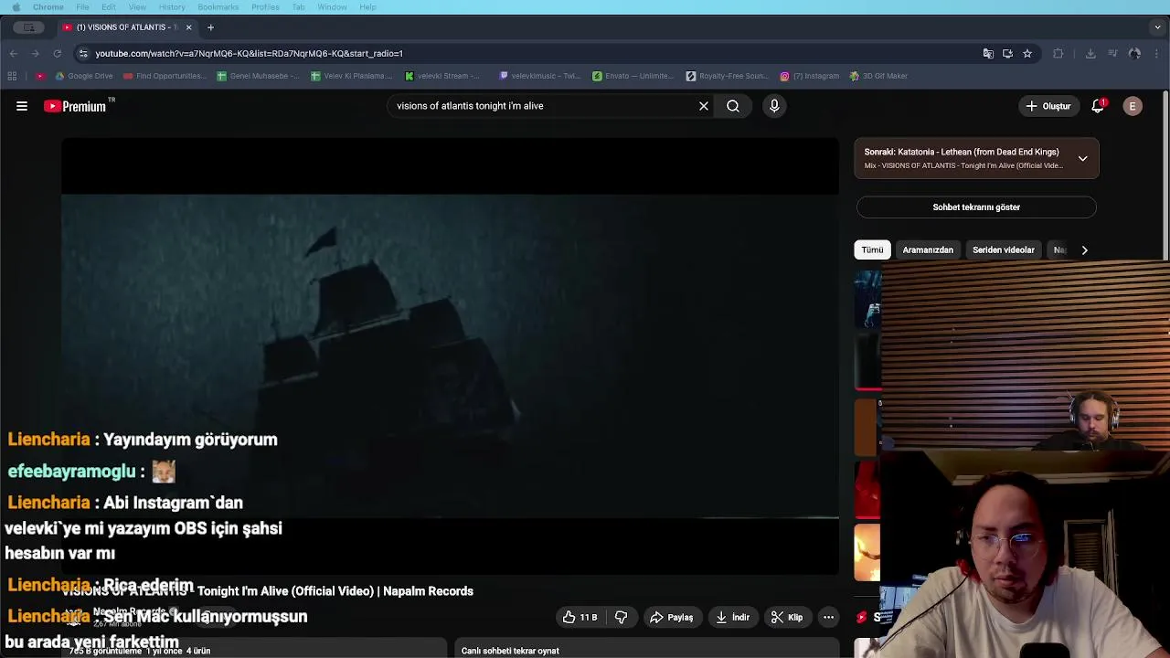Clear the YouTube search box text
Image resolution: width=1170 pixels, height=658 pixels.
coord(704,106)
